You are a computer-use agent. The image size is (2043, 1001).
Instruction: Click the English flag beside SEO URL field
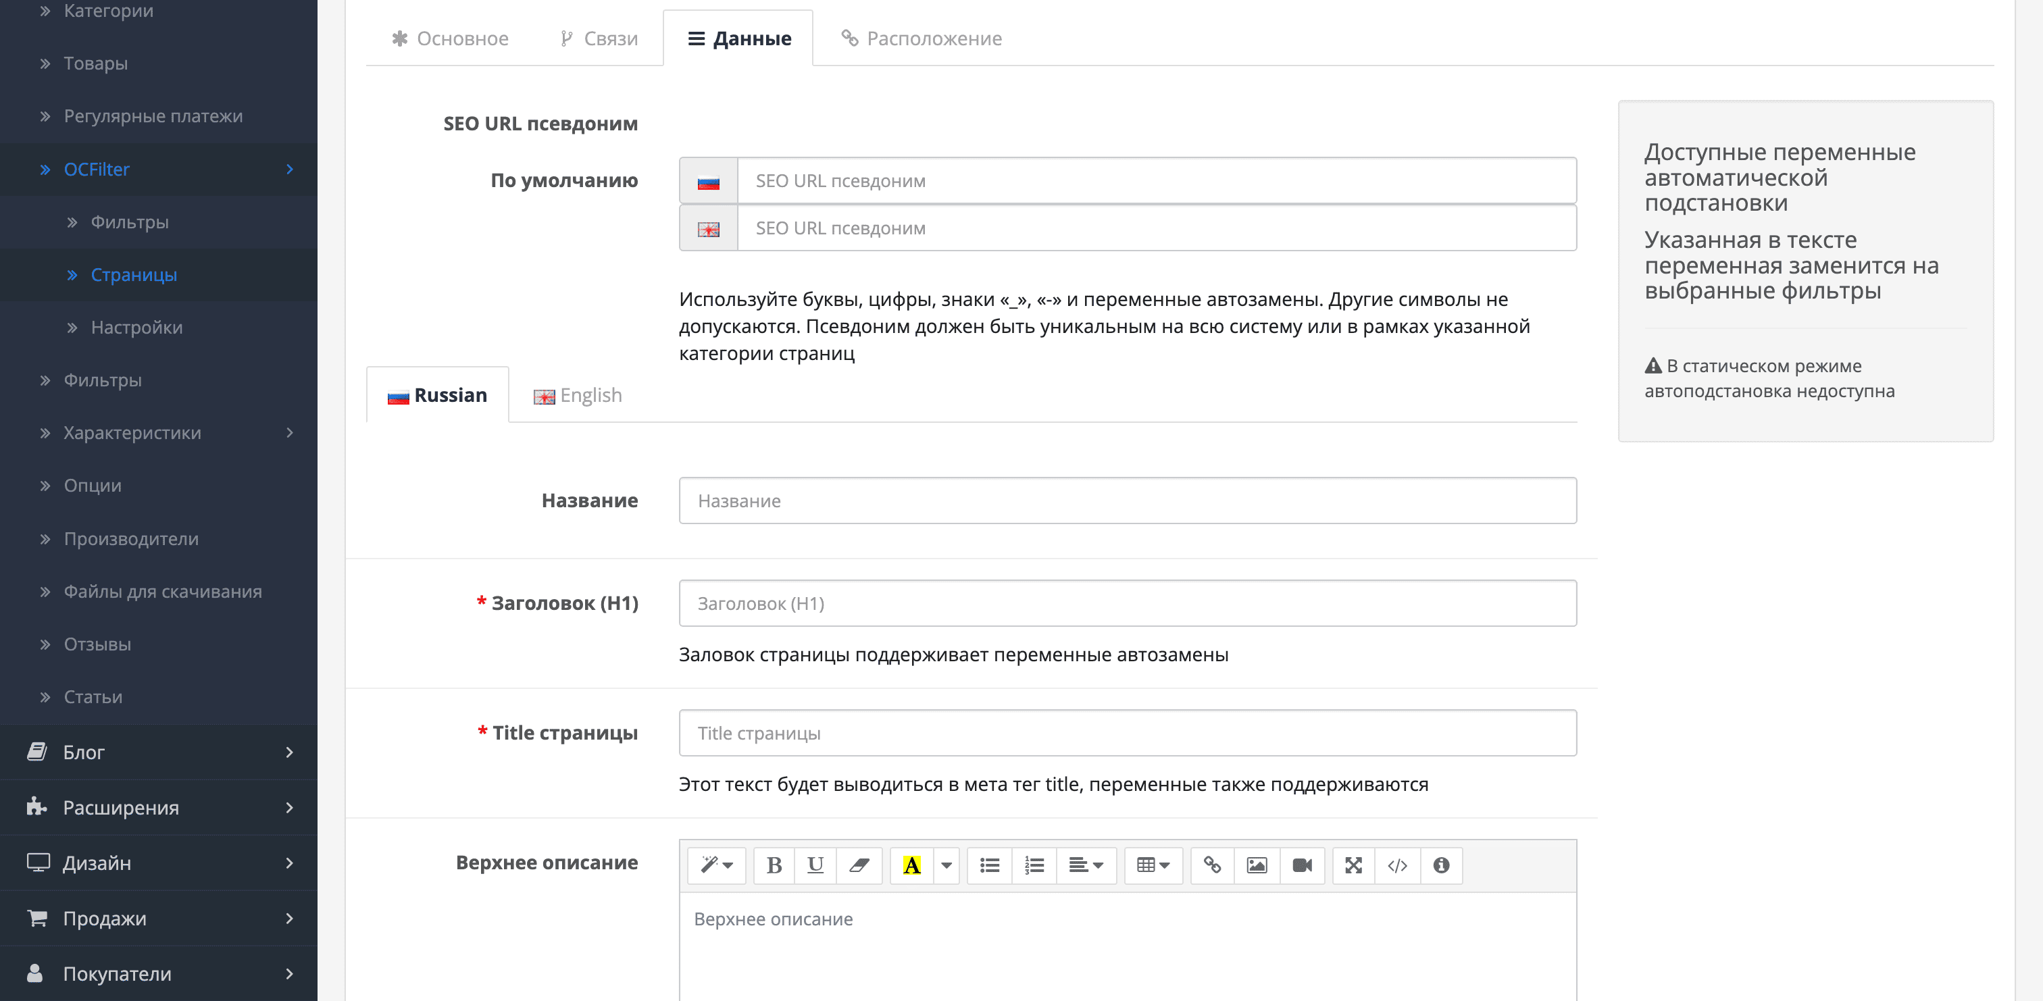pyautogui.click(x=708, y=229)
